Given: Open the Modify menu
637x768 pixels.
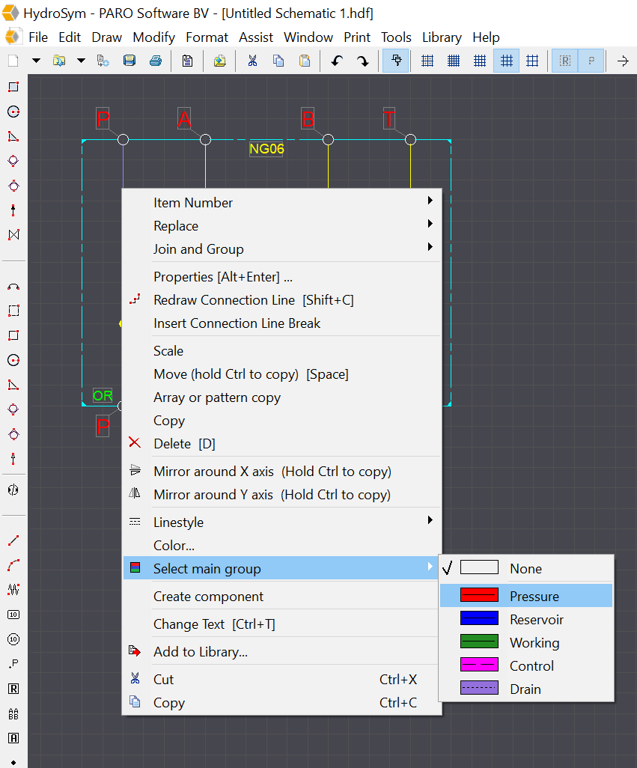Looking at the screenshot, I should (153, 37).
